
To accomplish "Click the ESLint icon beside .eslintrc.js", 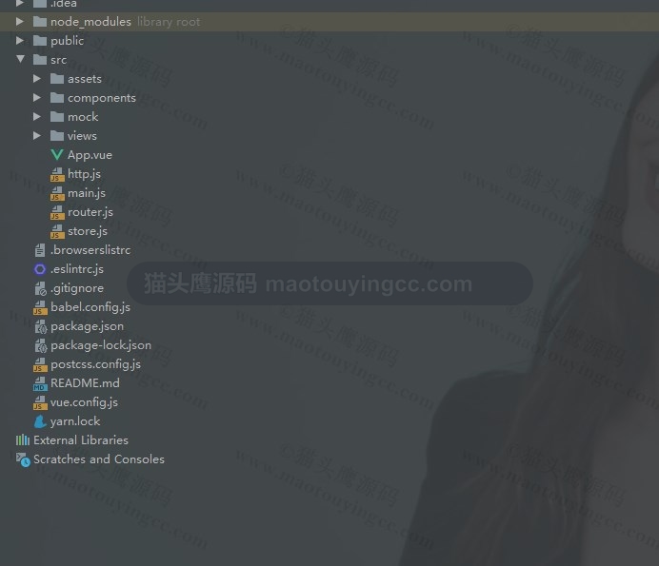I will [40, 269].
